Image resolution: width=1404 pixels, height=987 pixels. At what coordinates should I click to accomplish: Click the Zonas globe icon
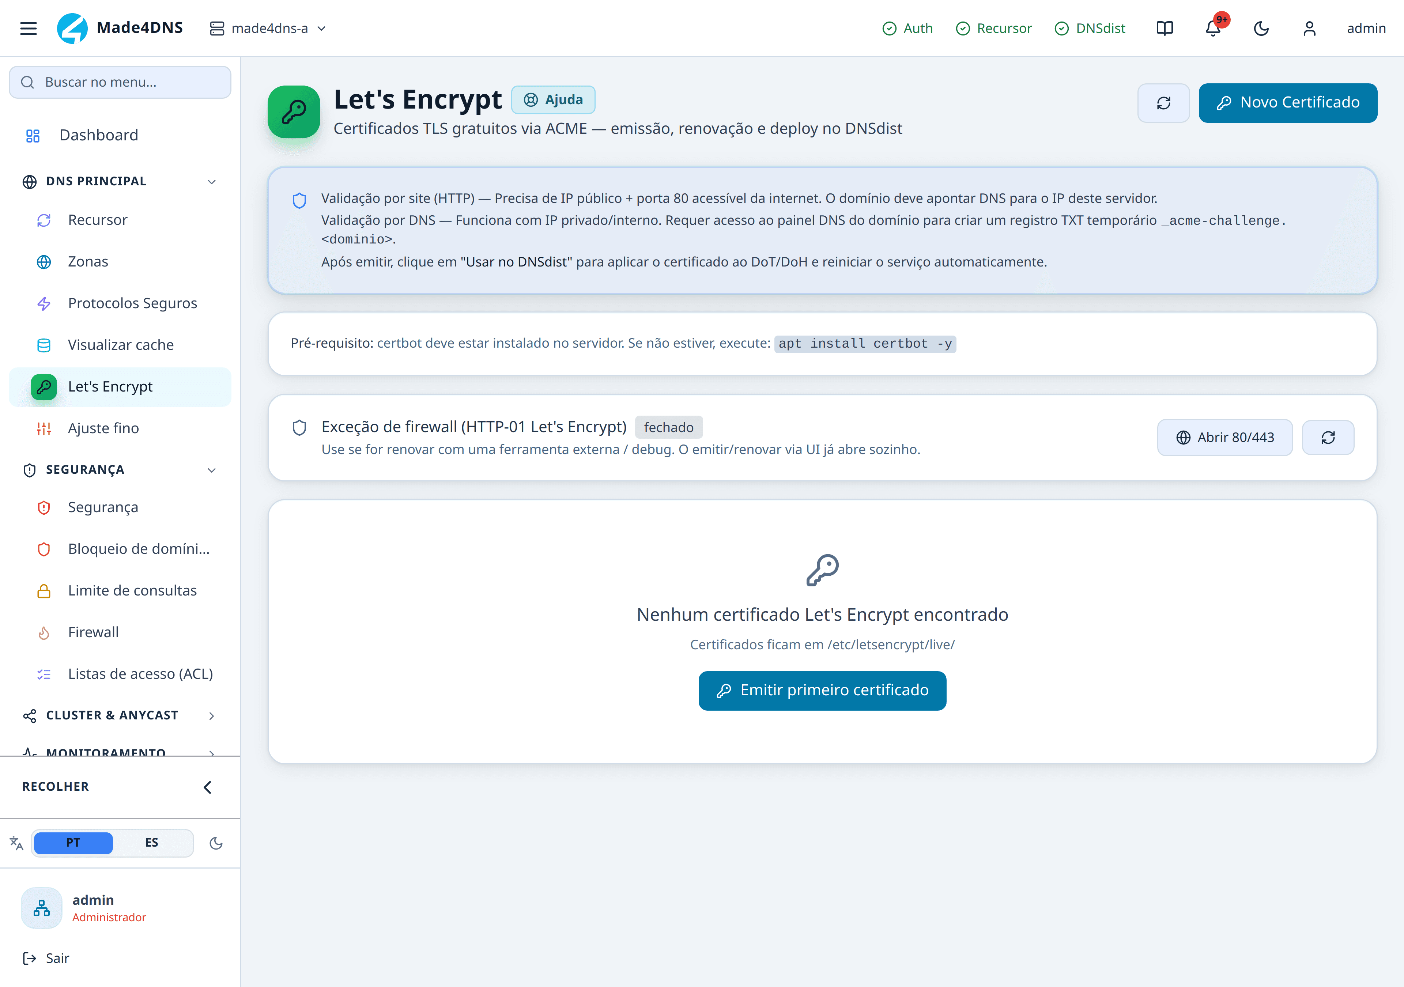coord(44,262)
